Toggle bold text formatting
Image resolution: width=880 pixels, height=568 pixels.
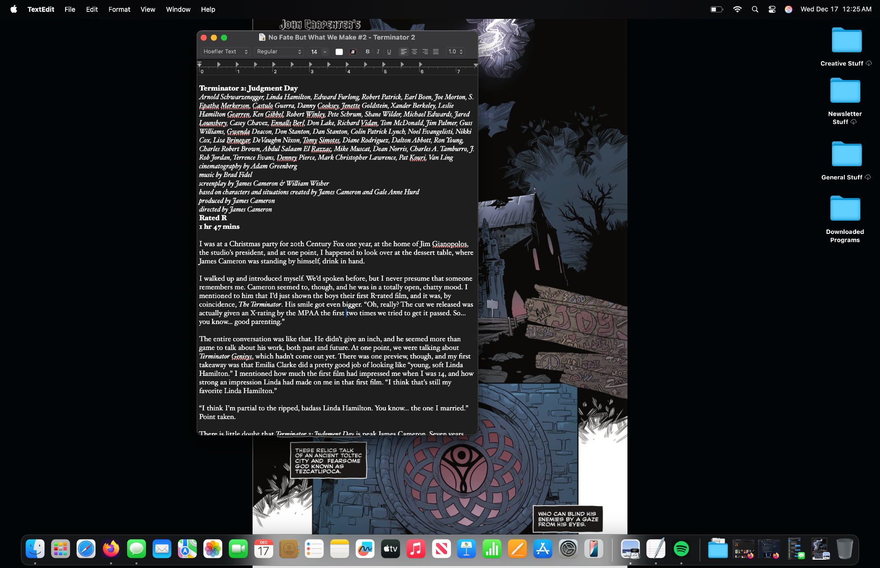click(367, 51)
